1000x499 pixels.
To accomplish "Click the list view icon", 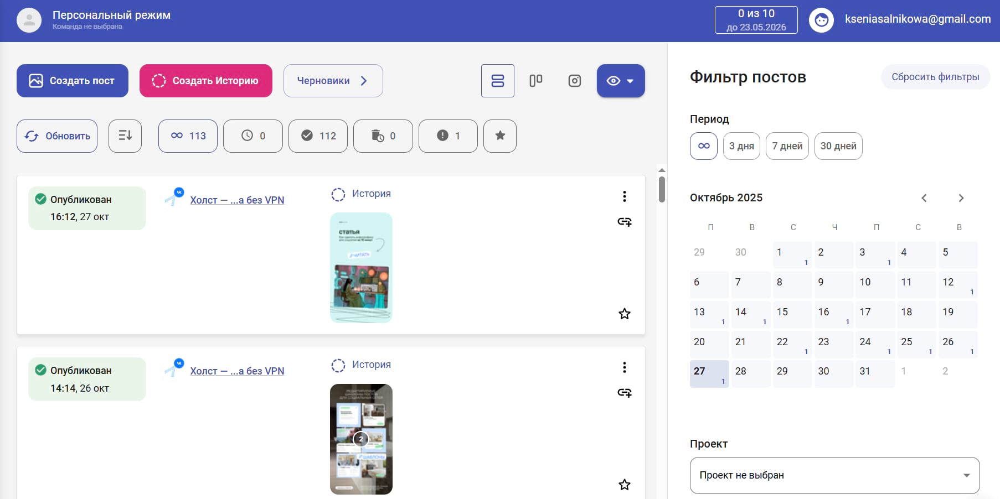I will click(x=497, y=81).
